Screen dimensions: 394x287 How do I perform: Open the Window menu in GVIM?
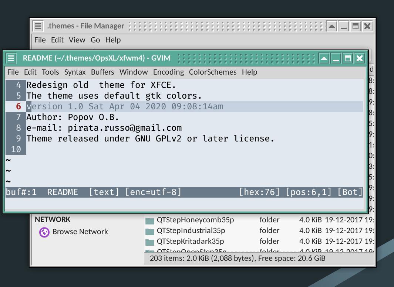(x=134, y=72)
